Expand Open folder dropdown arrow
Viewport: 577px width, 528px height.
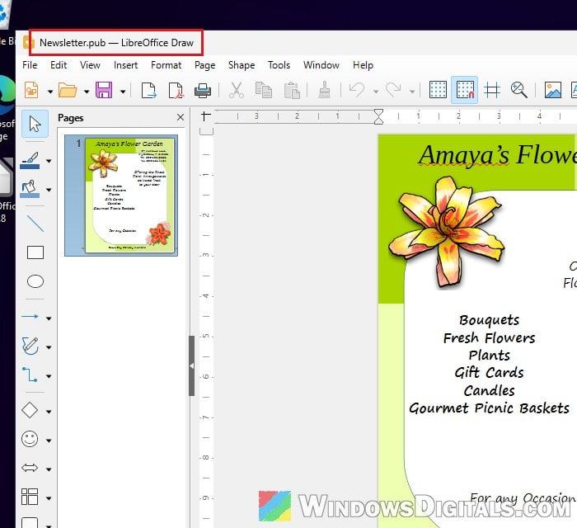click(87, 92)
